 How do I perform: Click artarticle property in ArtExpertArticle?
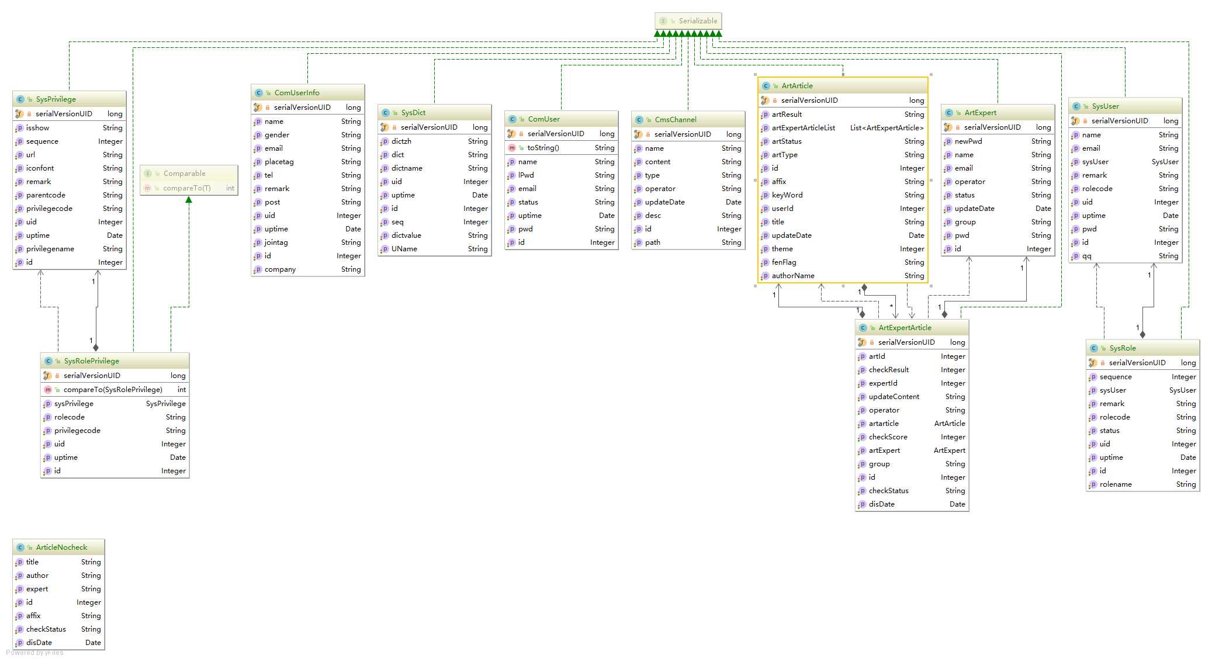click(x=912, y=424)
